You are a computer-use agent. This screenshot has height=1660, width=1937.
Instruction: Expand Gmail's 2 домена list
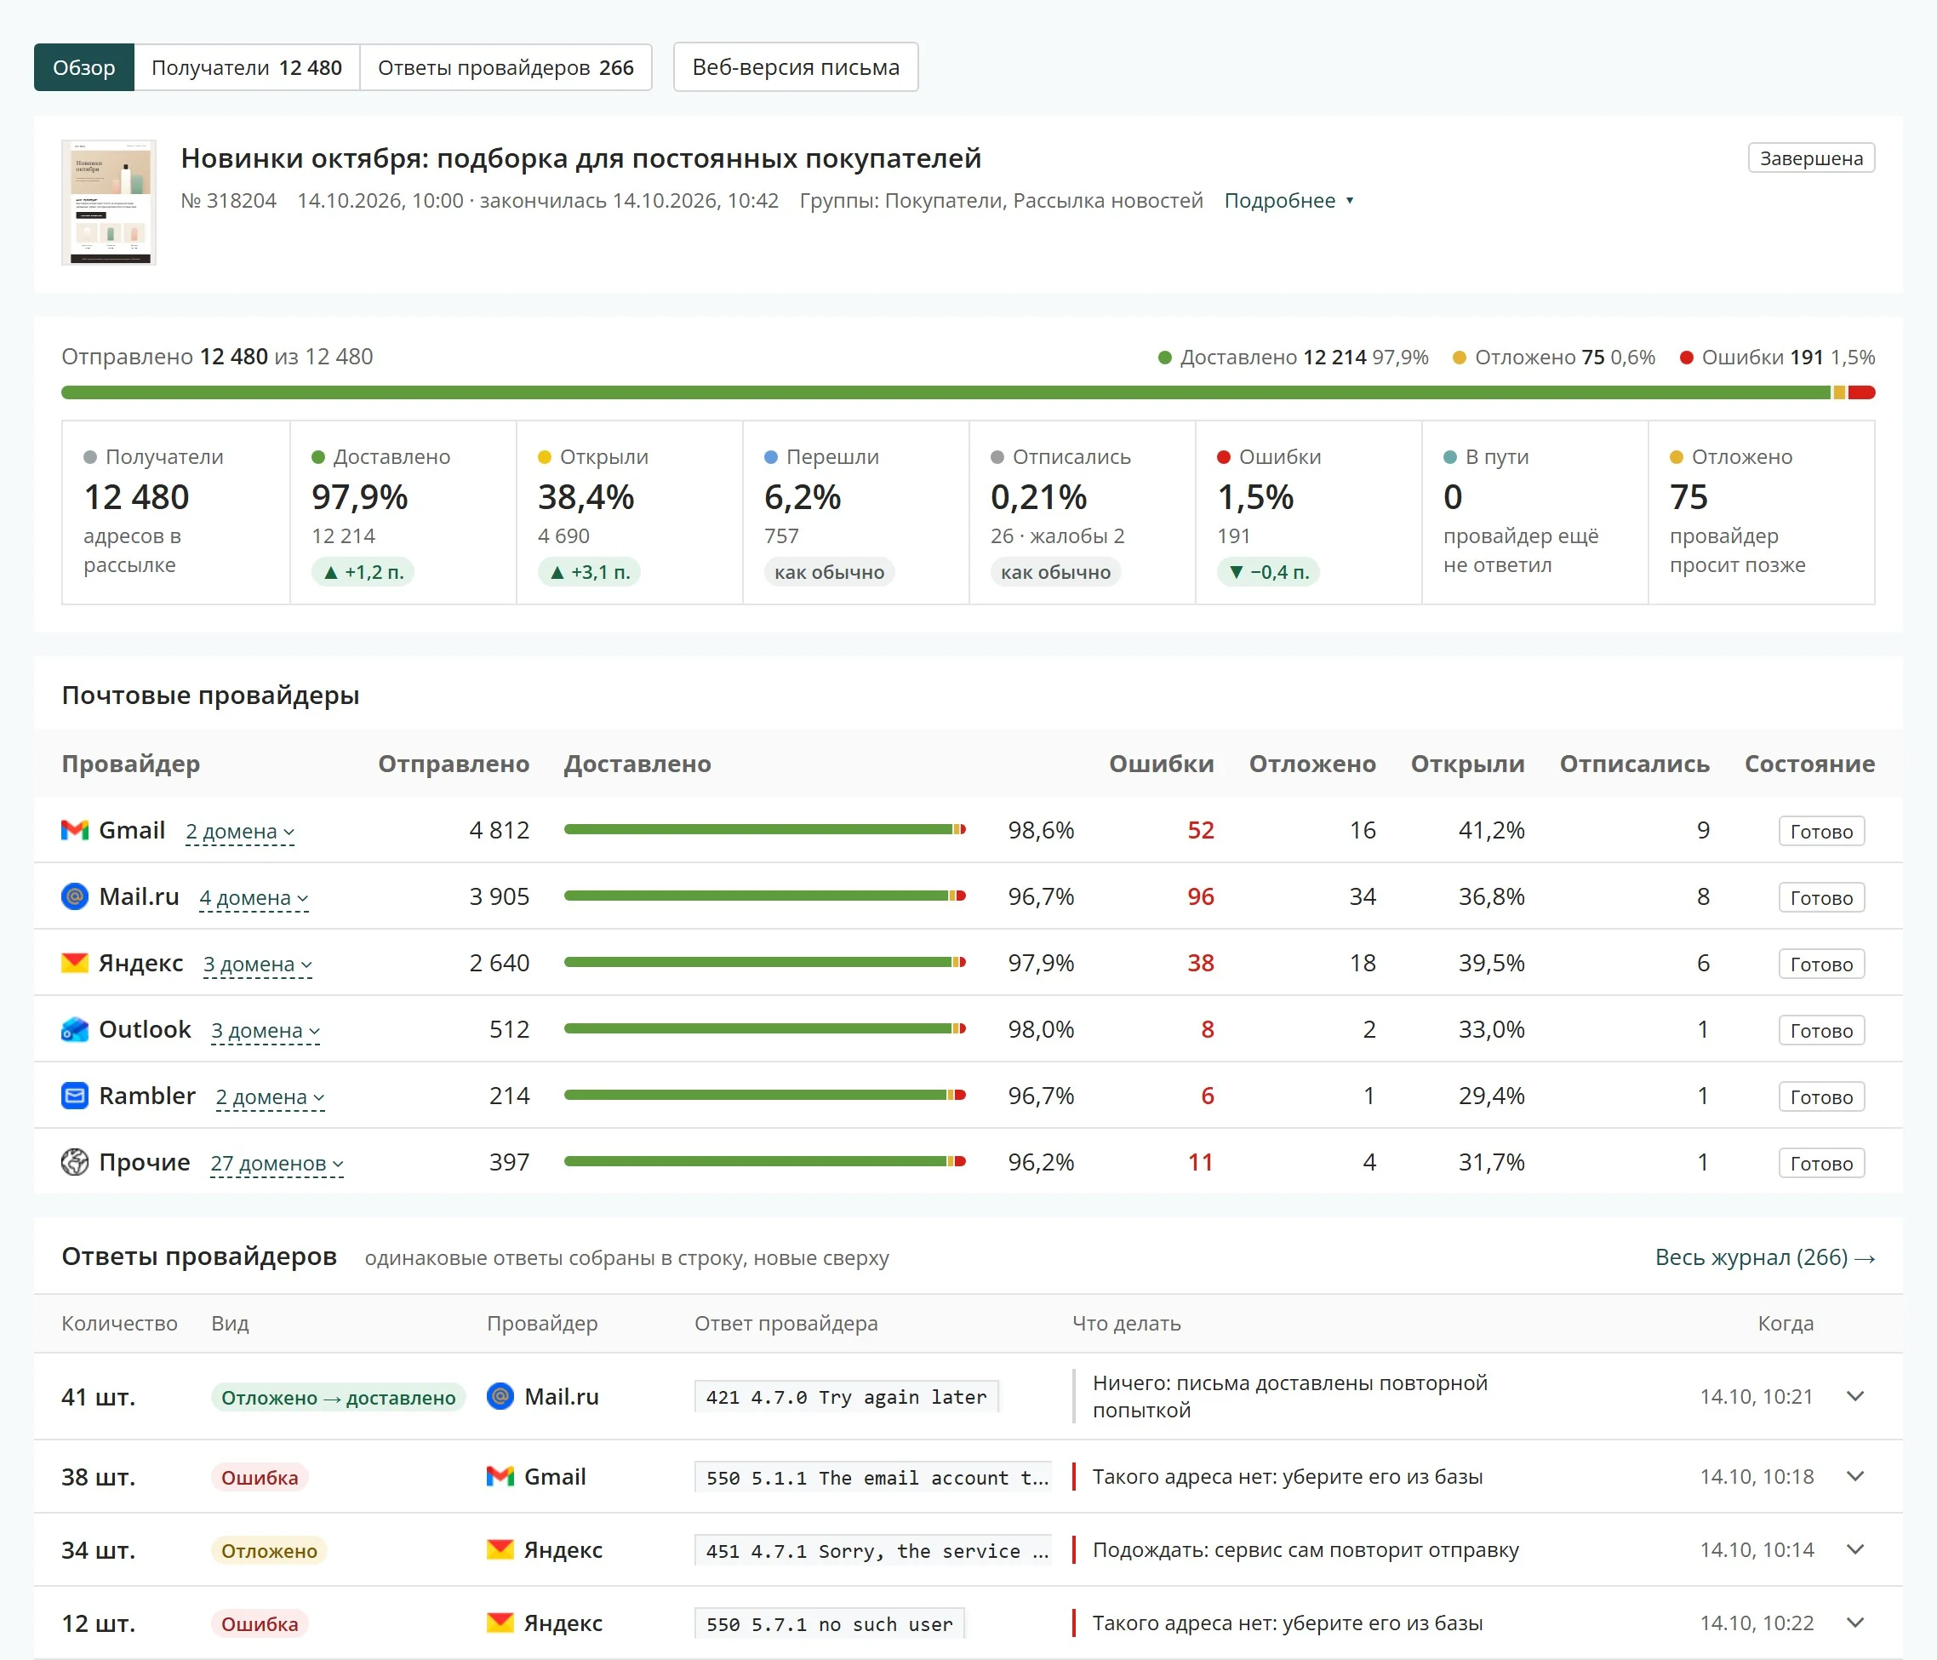[x=240, y=832]
